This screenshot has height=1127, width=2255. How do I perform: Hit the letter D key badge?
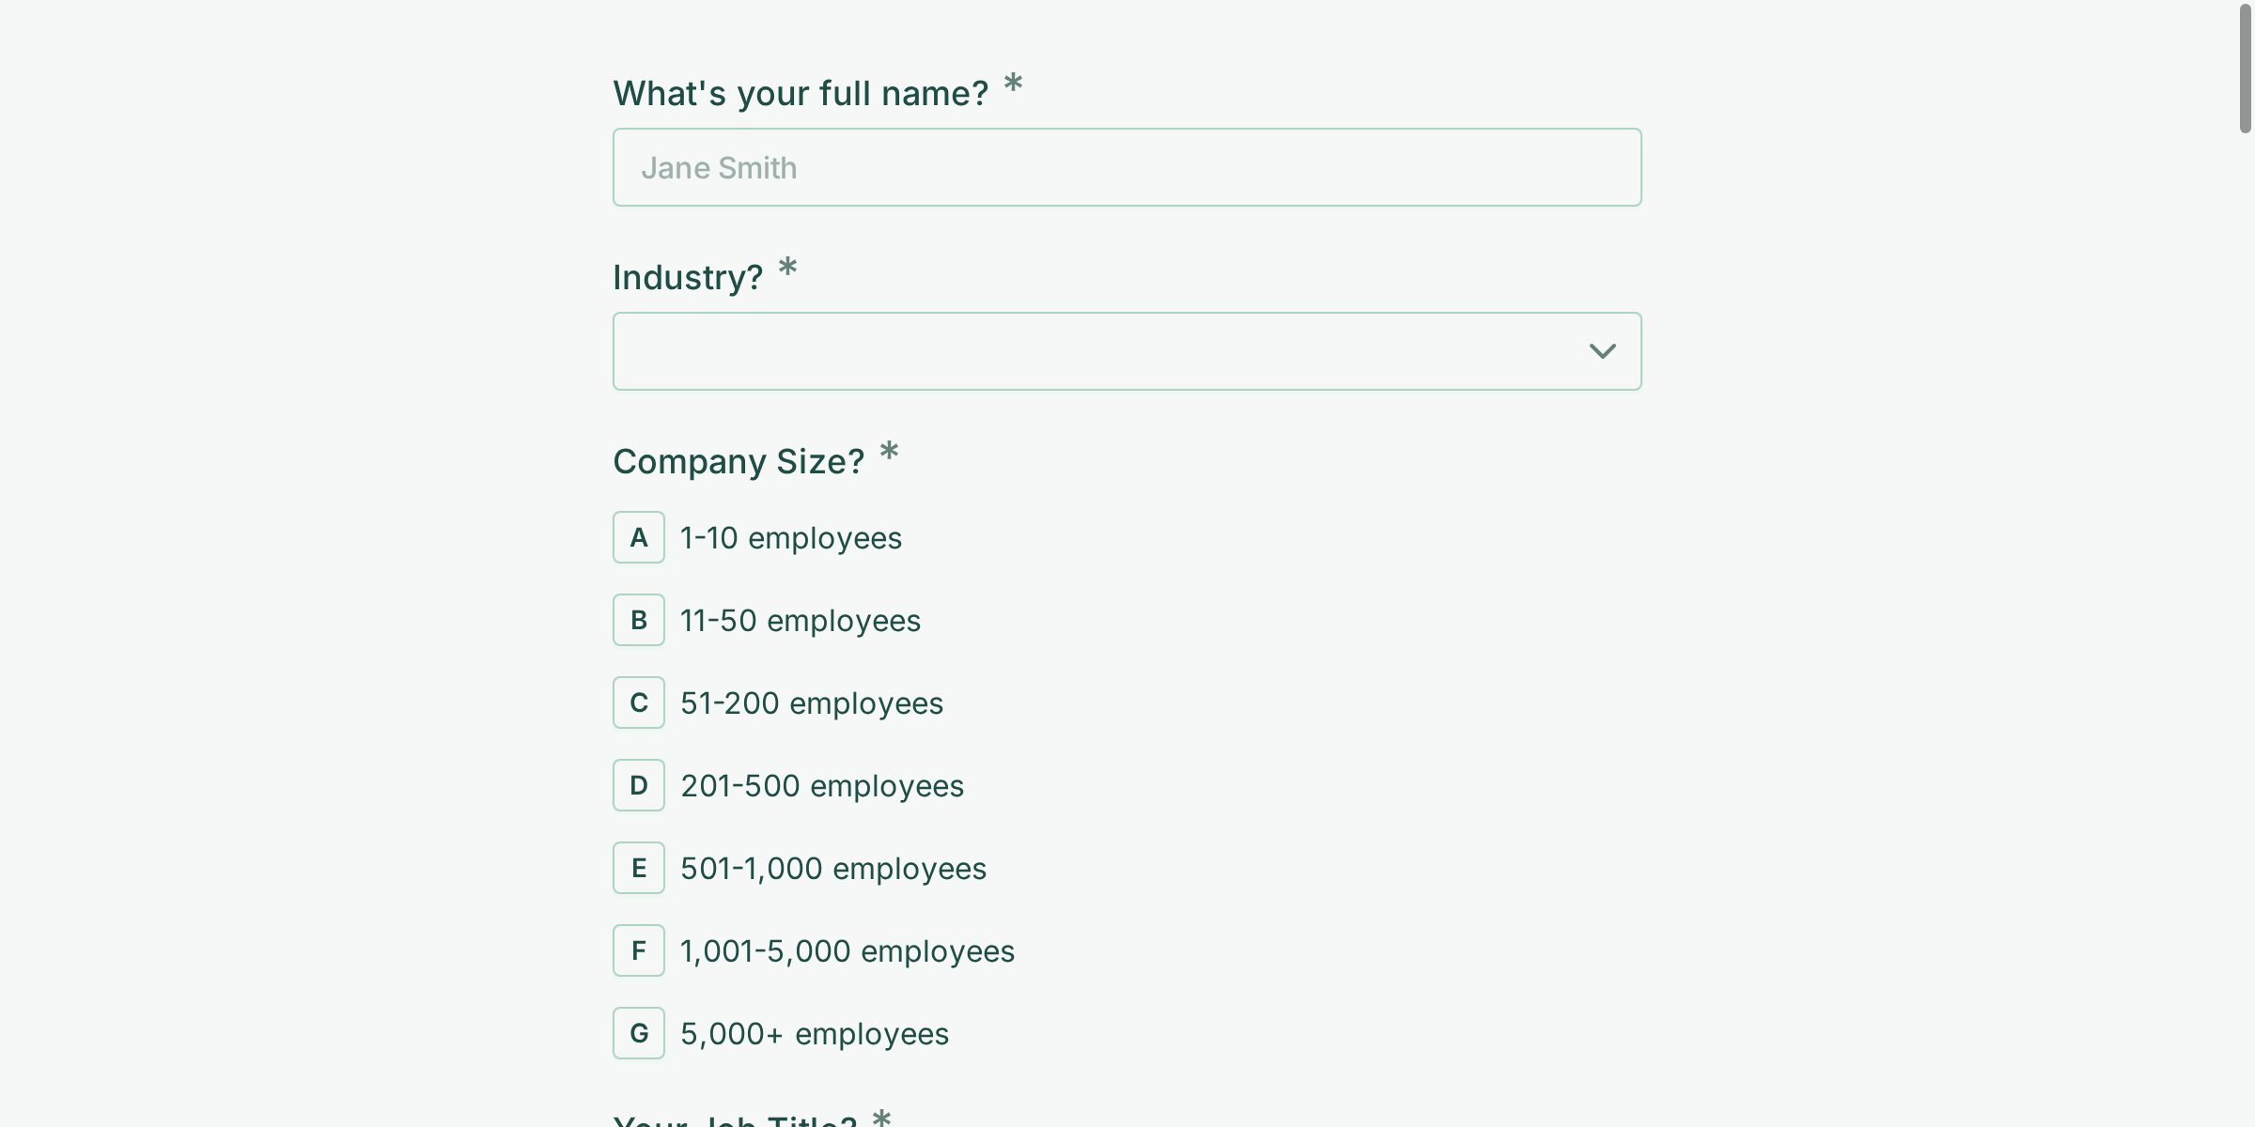pos(639,785)
